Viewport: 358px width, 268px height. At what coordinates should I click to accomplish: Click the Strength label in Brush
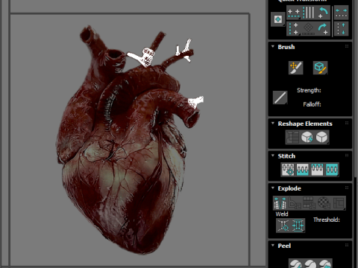click(309, 90)
